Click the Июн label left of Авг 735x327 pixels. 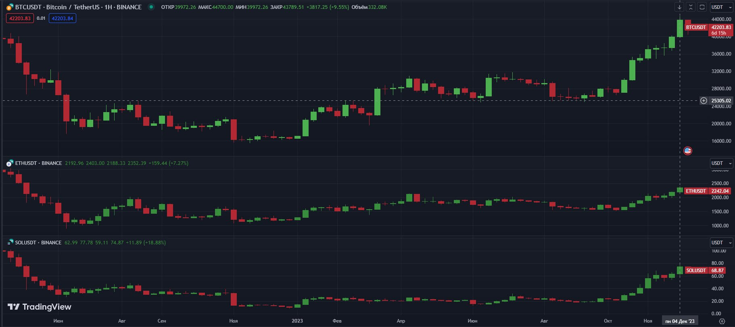coord(58,321)
